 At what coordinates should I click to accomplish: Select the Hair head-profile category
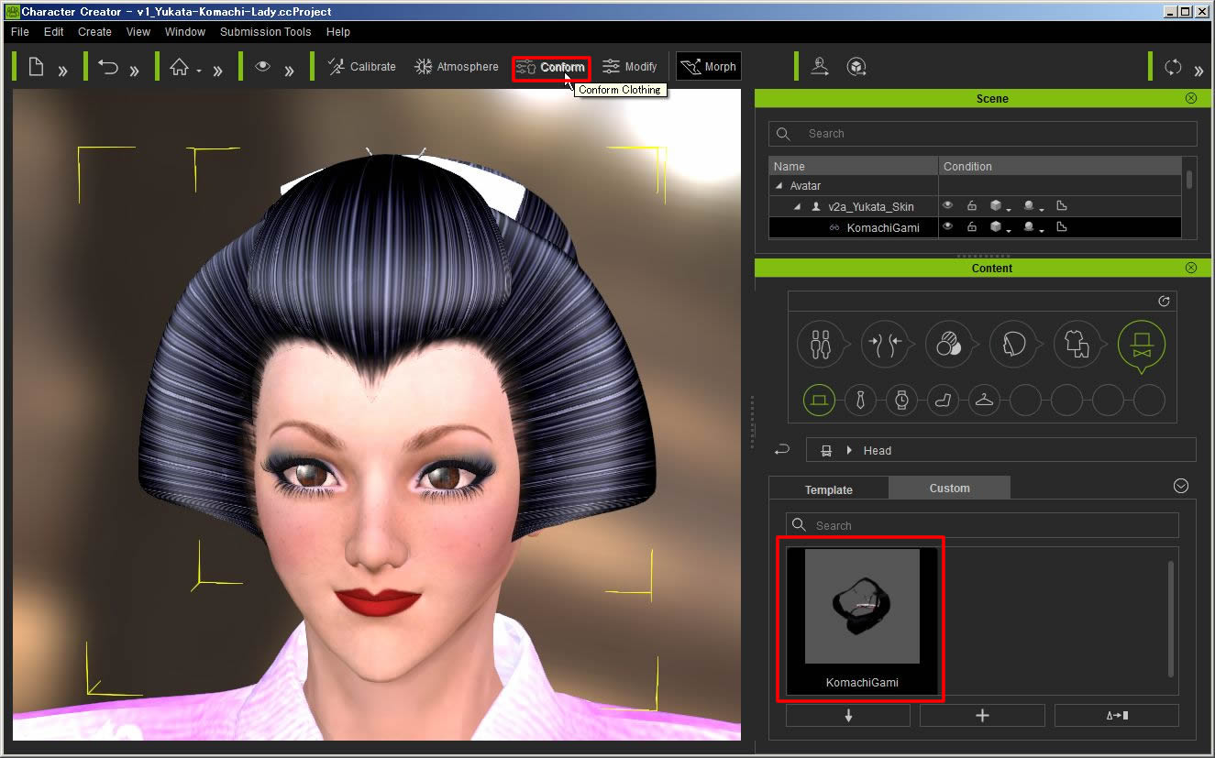point(1013,345)
